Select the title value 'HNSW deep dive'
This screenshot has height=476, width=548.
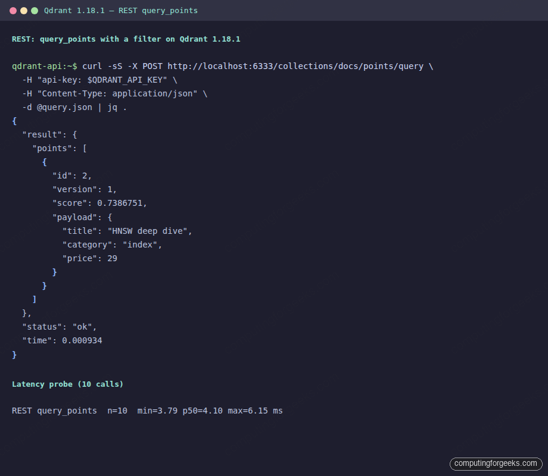[x=147, y=231]
